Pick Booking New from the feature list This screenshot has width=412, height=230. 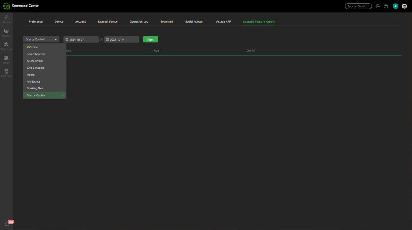(35, 88)
